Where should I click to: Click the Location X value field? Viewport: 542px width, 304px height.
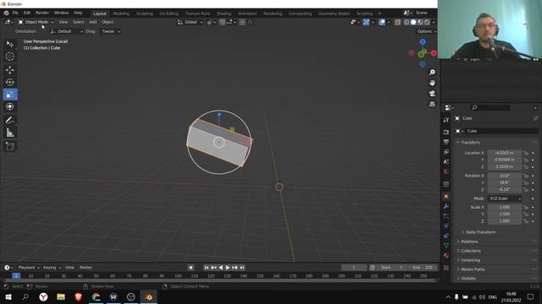(x=505, y=153)
